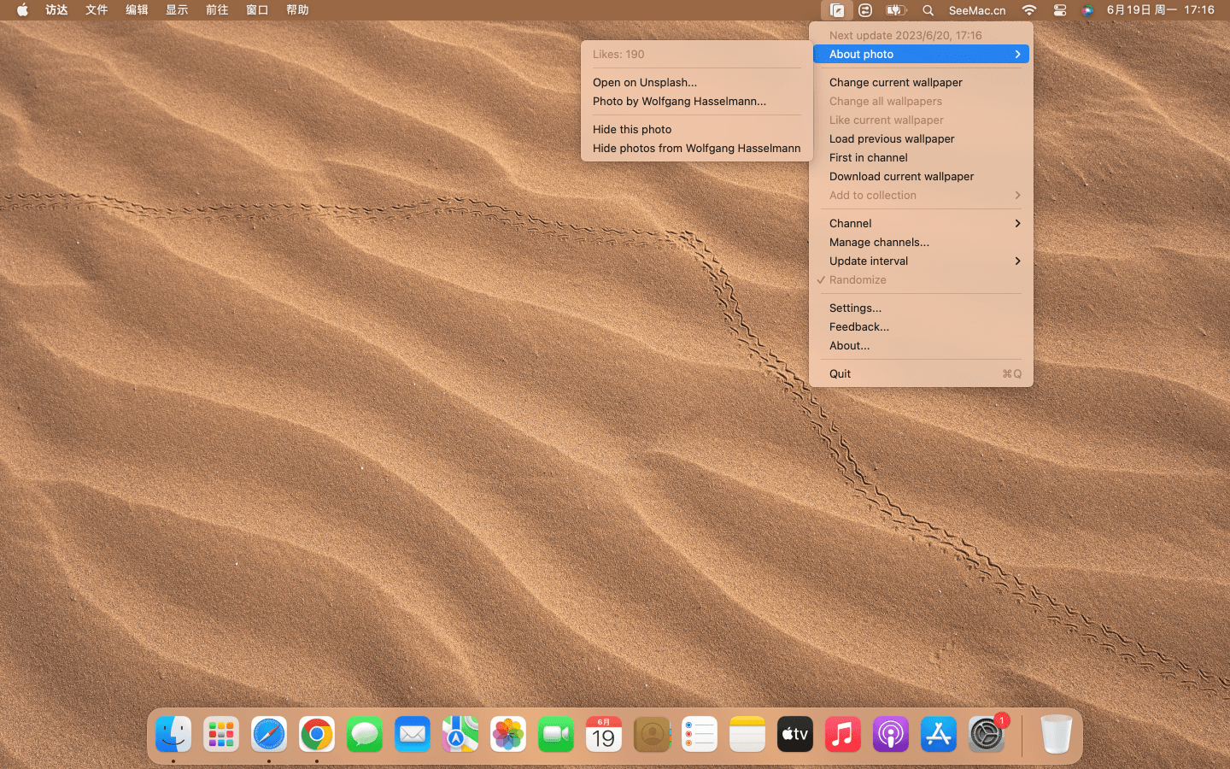Open the Trash in the Dock

(x=1056, y=735)
